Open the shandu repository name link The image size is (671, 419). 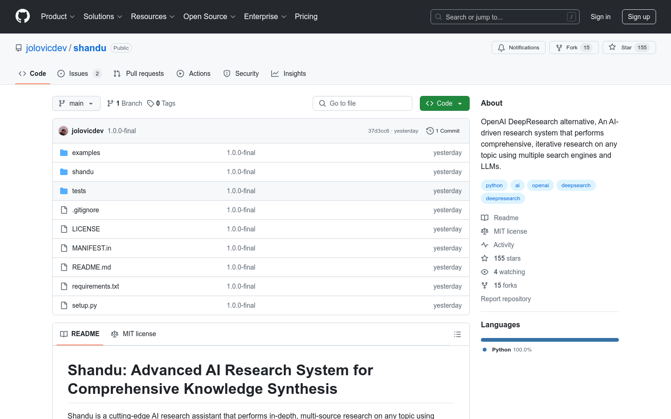pyautogui.click(x=90, y=48)
